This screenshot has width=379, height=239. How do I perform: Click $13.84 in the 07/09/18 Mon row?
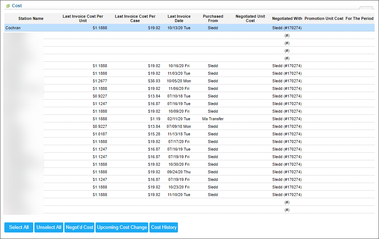pyautogui.click(x=154, y=126)
